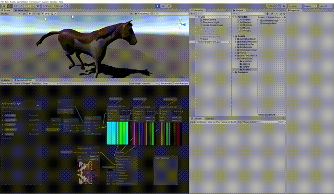
Task: Expand the DontDestroyOnLoad scene in Hierarchy
Action: tap(196, 42)
